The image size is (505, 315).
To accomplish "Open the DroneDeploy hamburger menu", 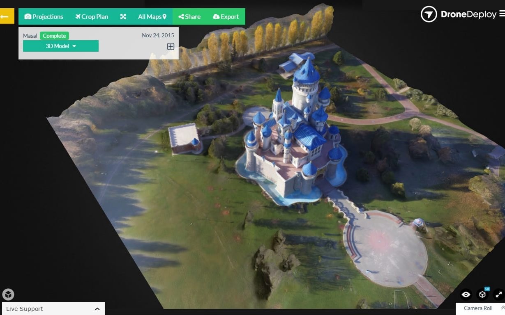I will coord(502,14).
